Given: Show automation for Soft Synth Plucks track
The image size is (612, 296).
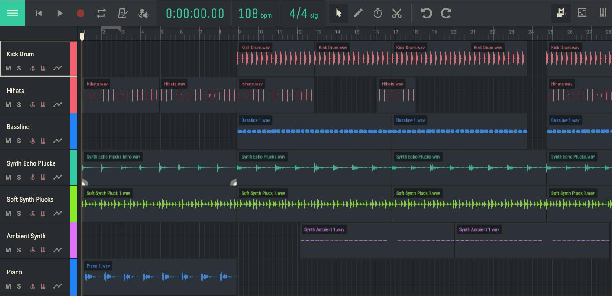Looking at the screenshot, I should pos(58,214).
